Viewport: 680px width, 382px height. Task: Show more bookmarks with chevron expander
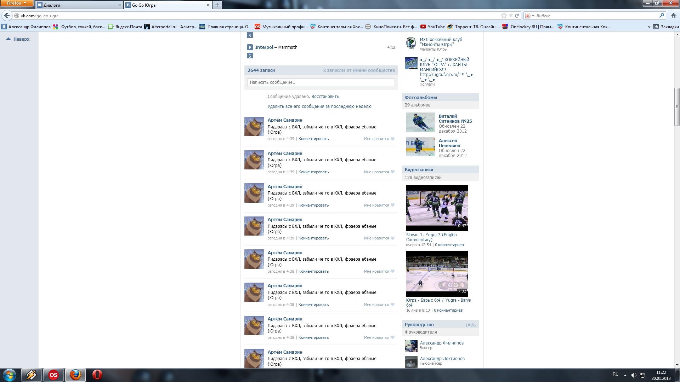coord(649,27)
